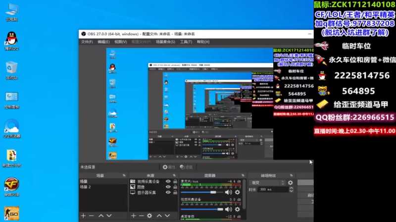
Task: Adjust the 麦克风/Aux volume slider
Action: 202,192
